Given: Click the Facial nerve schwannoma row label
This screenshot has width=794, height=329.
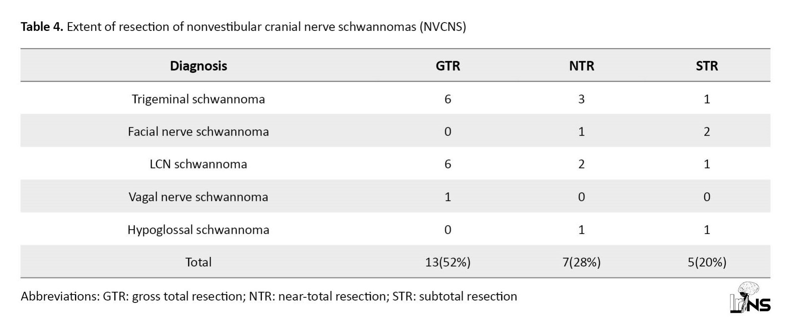Looking at the screenshot, I should tap(198, 131).
